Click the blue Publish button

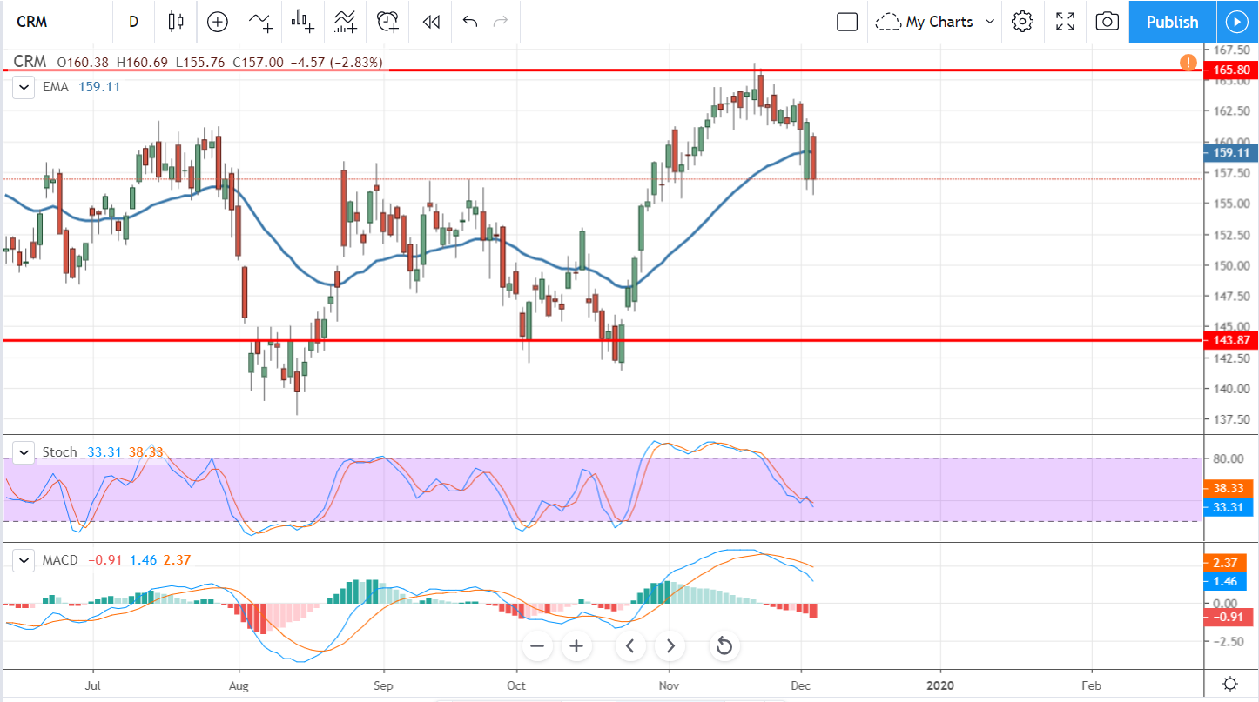click(1172, 22)
